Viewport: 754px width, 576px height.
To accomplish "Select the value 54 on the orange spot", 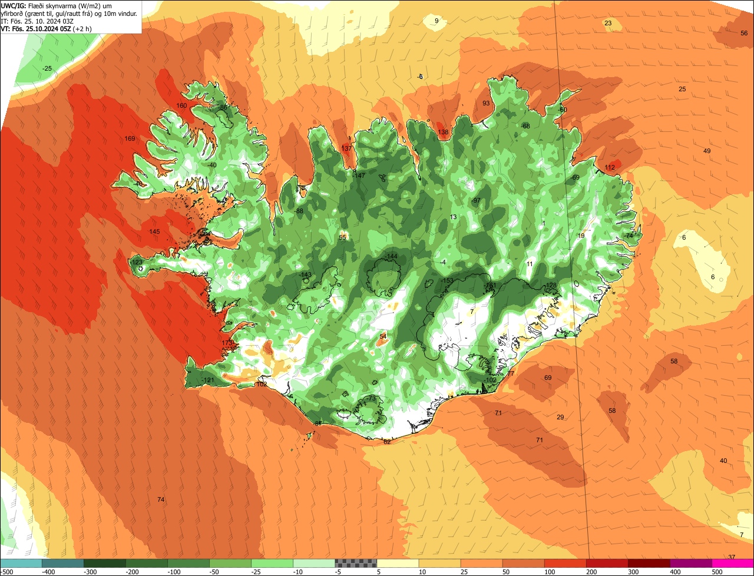I will click(383, 336).
